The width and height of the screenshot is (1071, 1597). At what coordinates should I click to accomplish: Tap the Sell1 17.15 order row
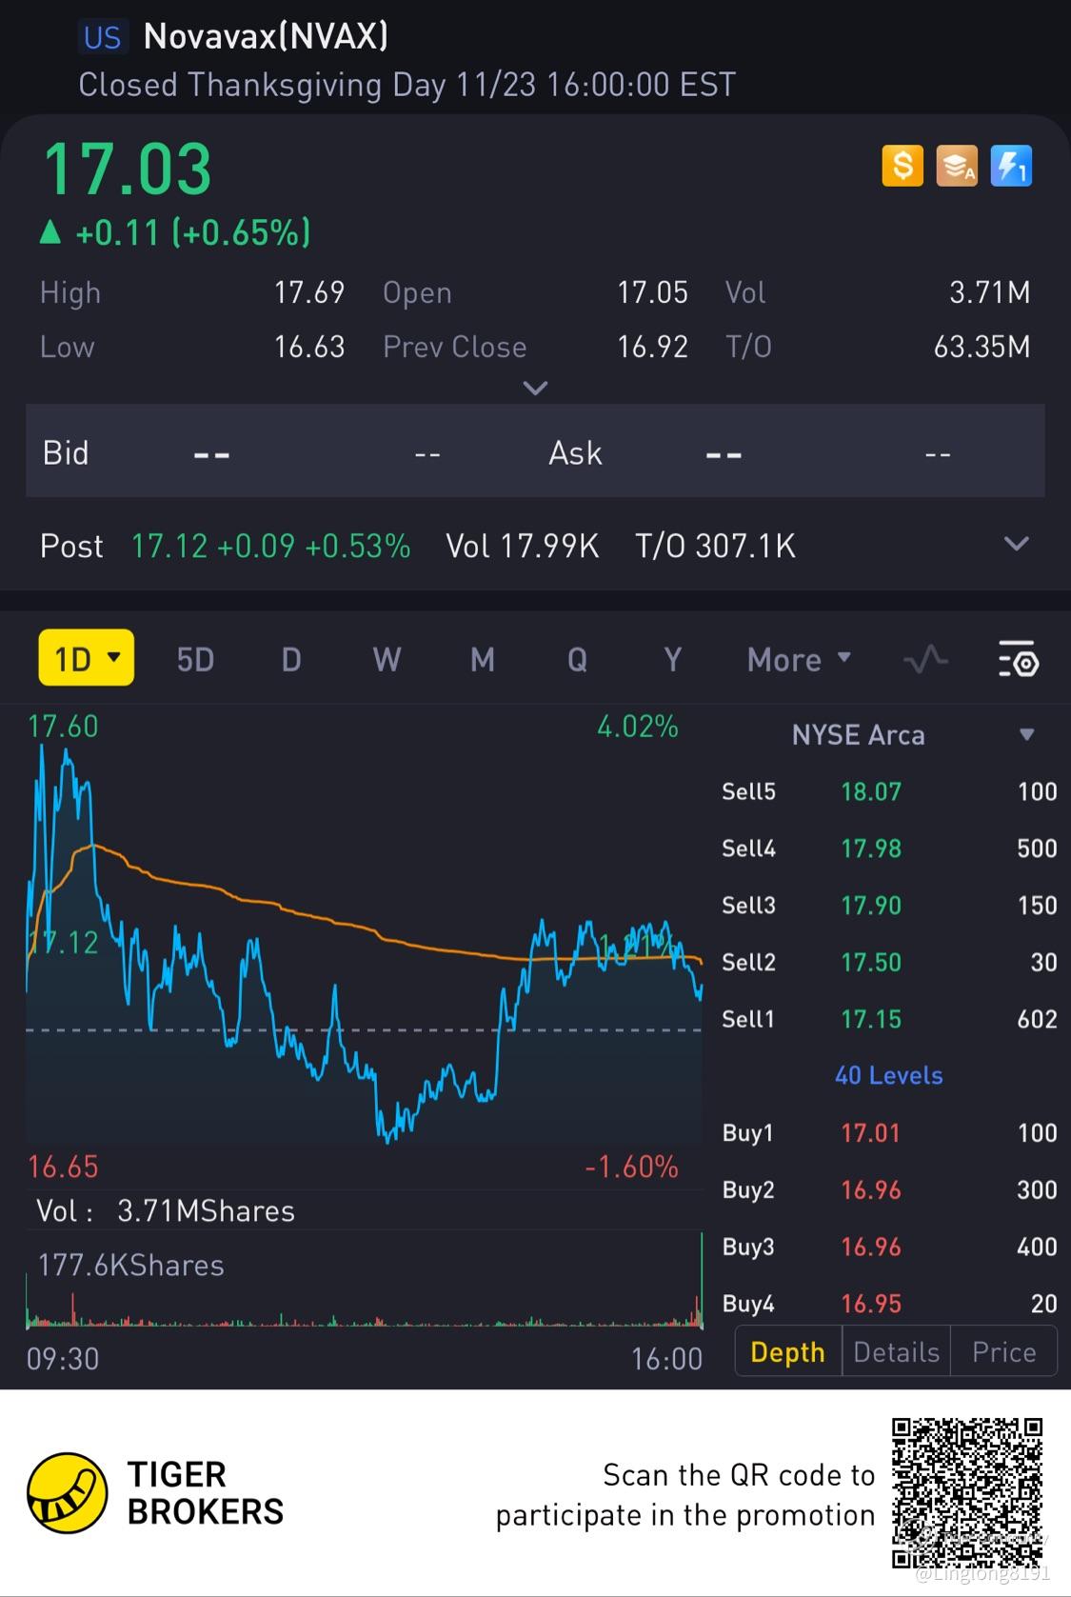click(x=889, y=1019)
